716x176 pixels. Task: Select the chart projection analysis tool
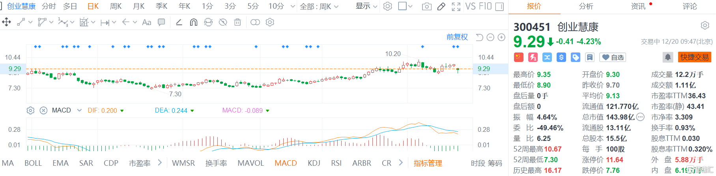(84, 22)
